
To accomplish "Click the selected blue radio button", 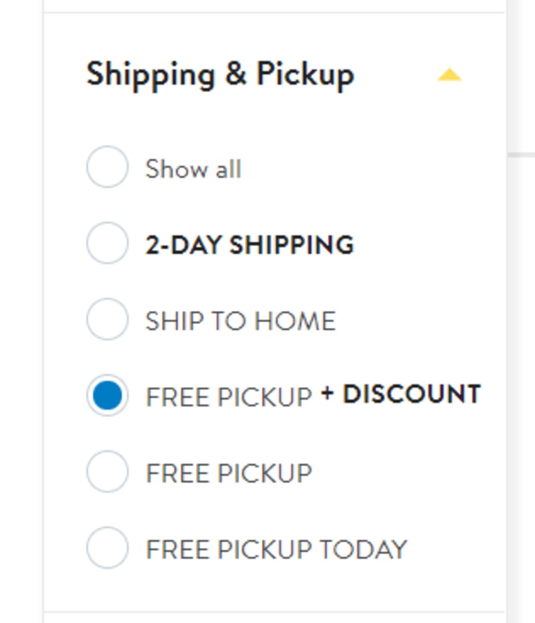I will (x=107, y=396).
